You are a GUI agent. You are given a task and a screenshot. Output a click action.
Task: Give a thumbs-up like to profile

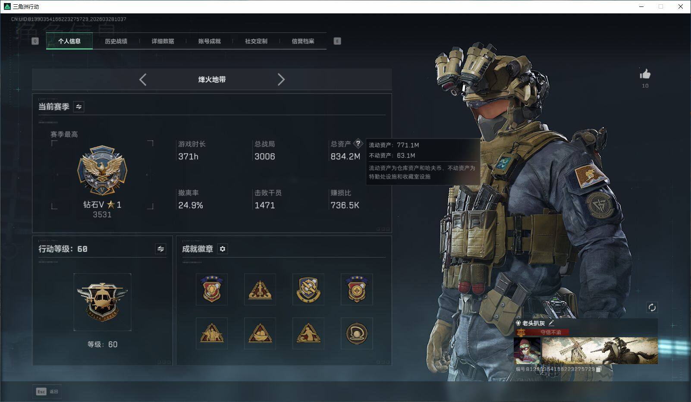point(645,74)
